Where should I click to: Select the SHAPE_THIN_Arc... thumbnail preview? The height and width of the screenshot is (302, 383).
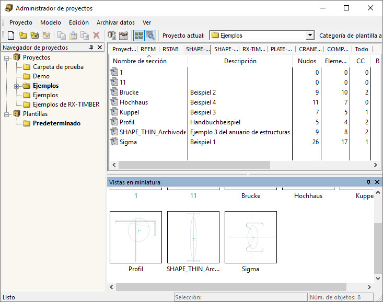point(193,237)
